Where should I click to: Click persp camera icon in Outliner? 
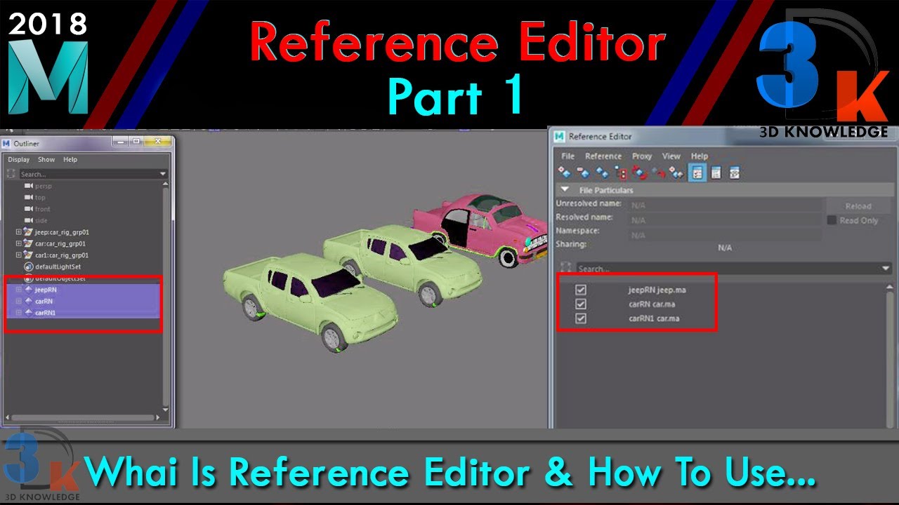pos(29,186)
